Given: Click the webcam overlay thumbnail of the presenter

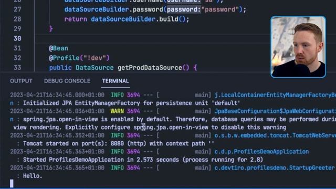Looking at the screenshot, I should pyautogui.click(x=298, y=47).
